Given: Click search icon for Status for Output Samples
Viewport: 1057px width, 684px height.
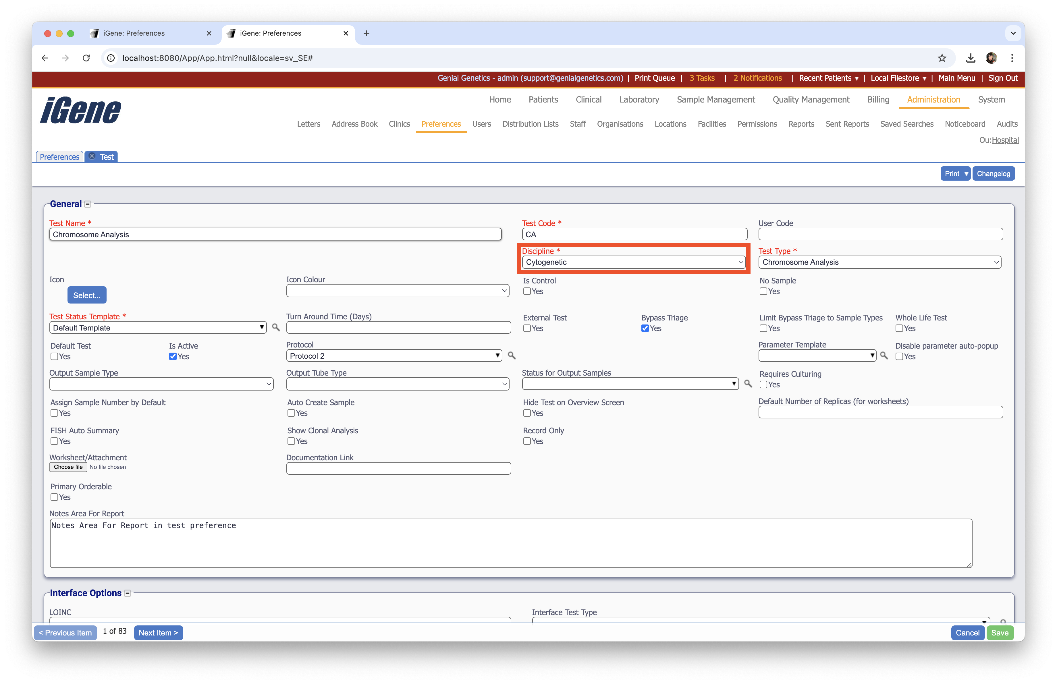Looking at the screenshot, I should tap(748, 383).
